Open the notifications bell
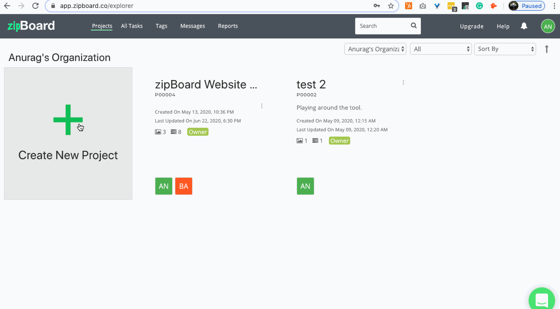This screenshot has width=560, height=309. click(x=524, y=26)
